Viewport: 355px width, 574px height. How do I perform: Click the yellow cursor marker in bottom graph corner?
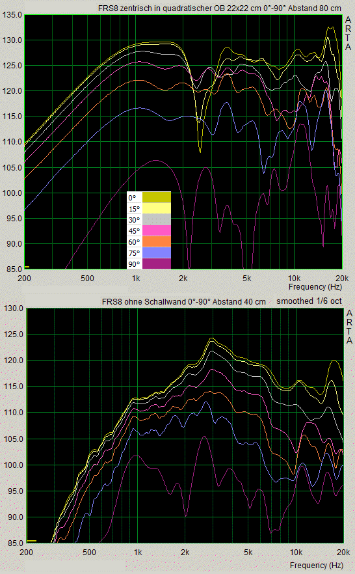click(x=32, y=541)
